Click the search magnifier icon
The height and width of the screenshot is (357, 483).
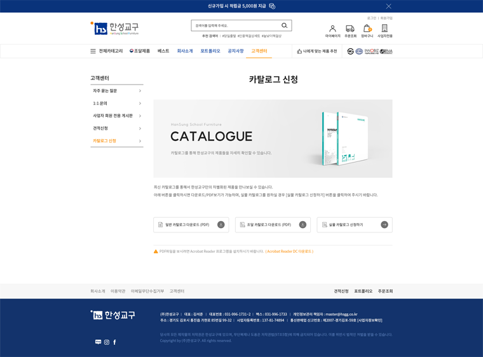[x=284, y=25]
